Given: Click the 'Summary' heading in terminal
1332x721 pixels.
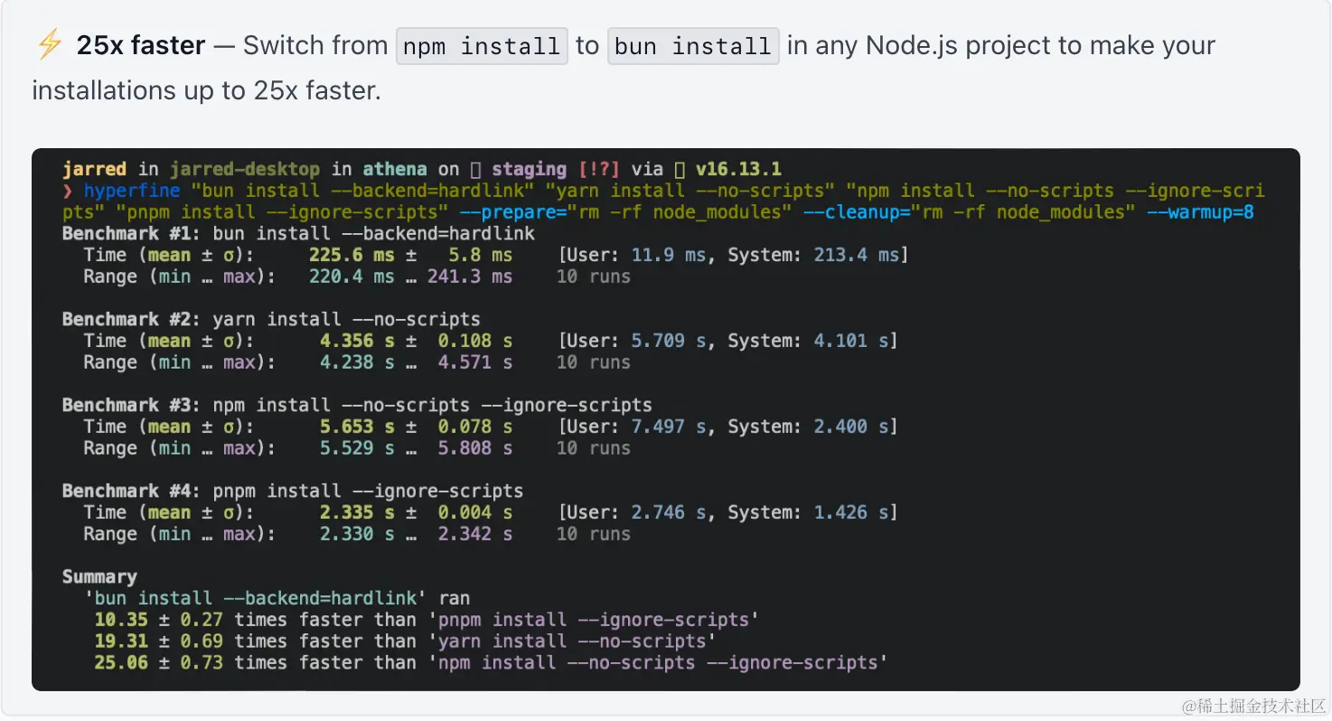Looking at the screenshot, I should point(99,577).
